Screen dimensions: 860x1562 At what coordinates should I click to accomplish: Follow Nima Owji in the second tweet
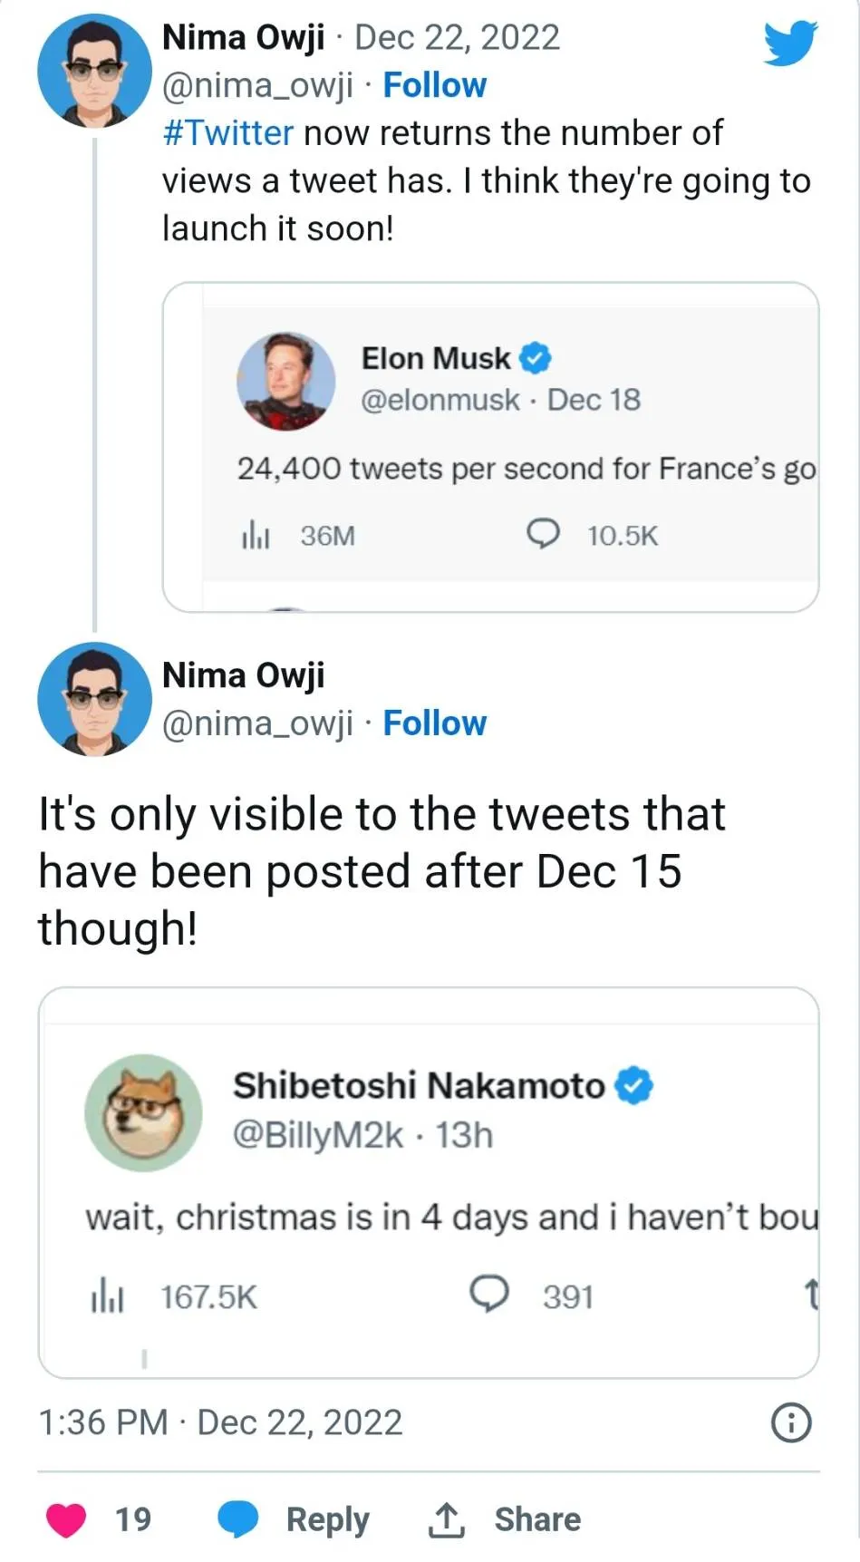coord(435,723)
